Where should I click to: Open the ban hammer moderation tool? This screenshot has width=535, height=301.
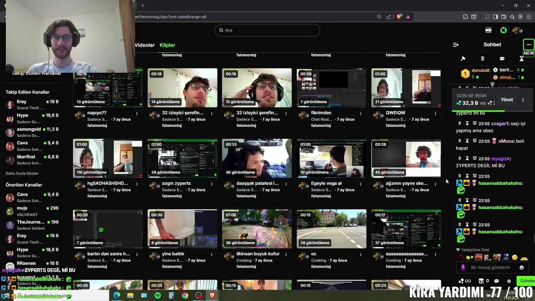click(x=463, y=59)
